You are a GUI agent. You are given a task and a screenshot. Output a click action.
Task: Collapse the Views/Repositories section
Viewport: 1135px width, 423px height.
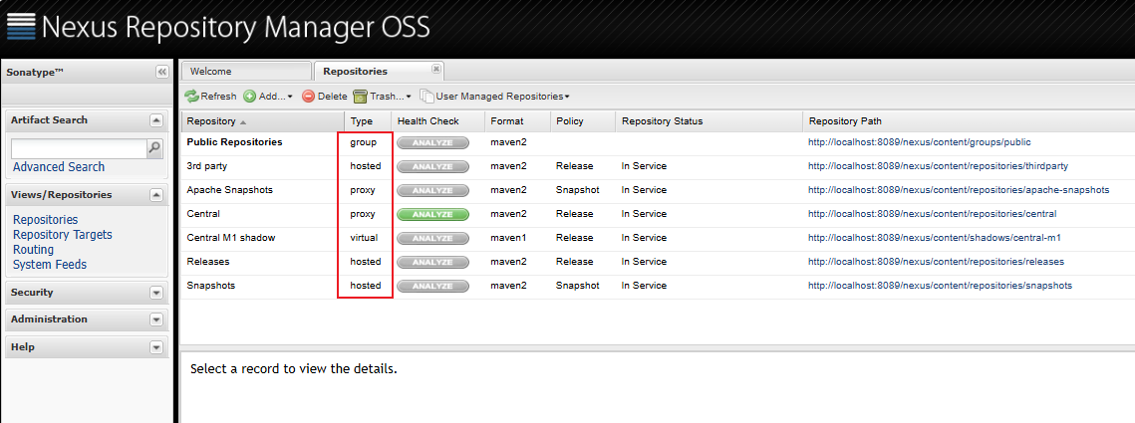(x=156, y=195)
